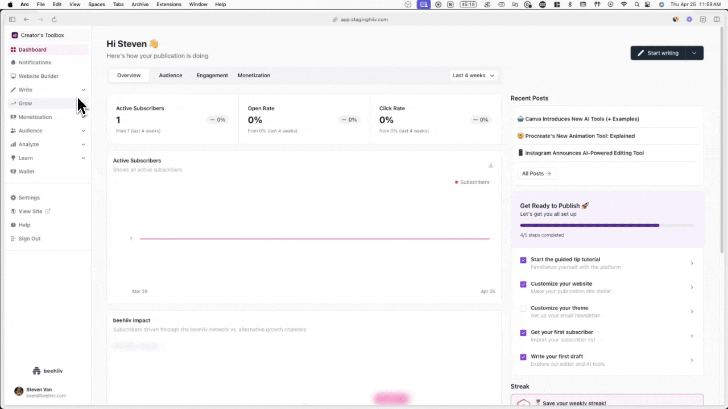Click the Creator's Toolbox publication logo
The width and height of the screenshot is (728, 409).
[15, 35]
